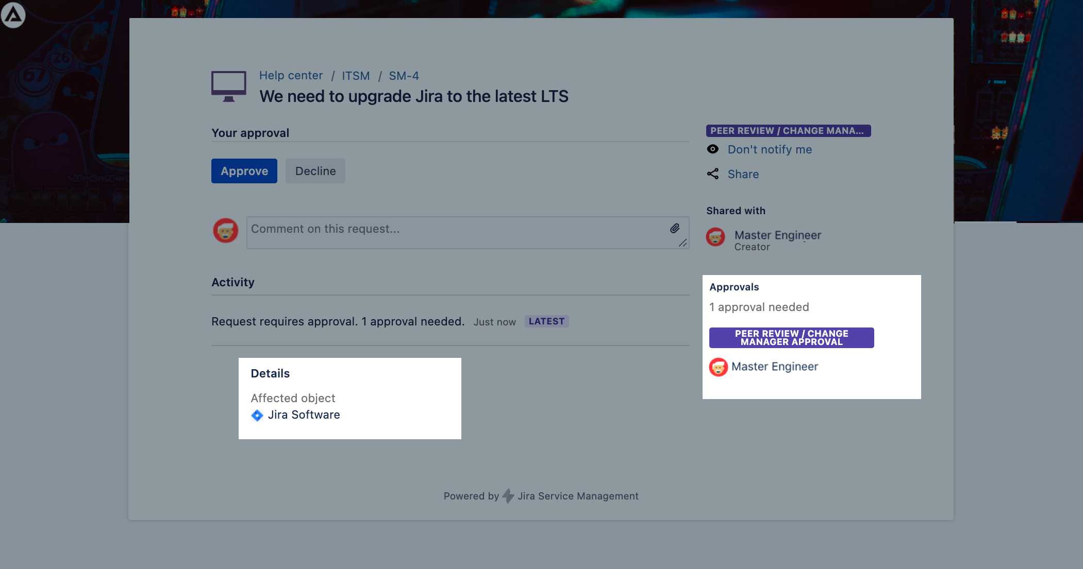This screenshot has width=1083, height=569.
Task: Click the share icon beside Share
Action: coord(712,174)
